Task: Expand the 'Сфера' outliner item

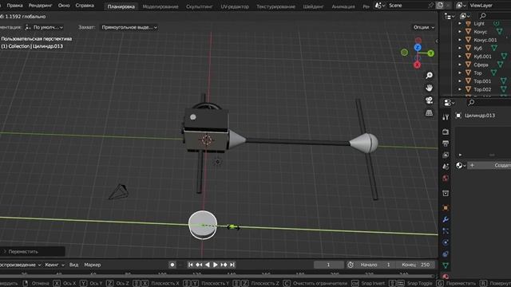Action: (x=460, y=65)
